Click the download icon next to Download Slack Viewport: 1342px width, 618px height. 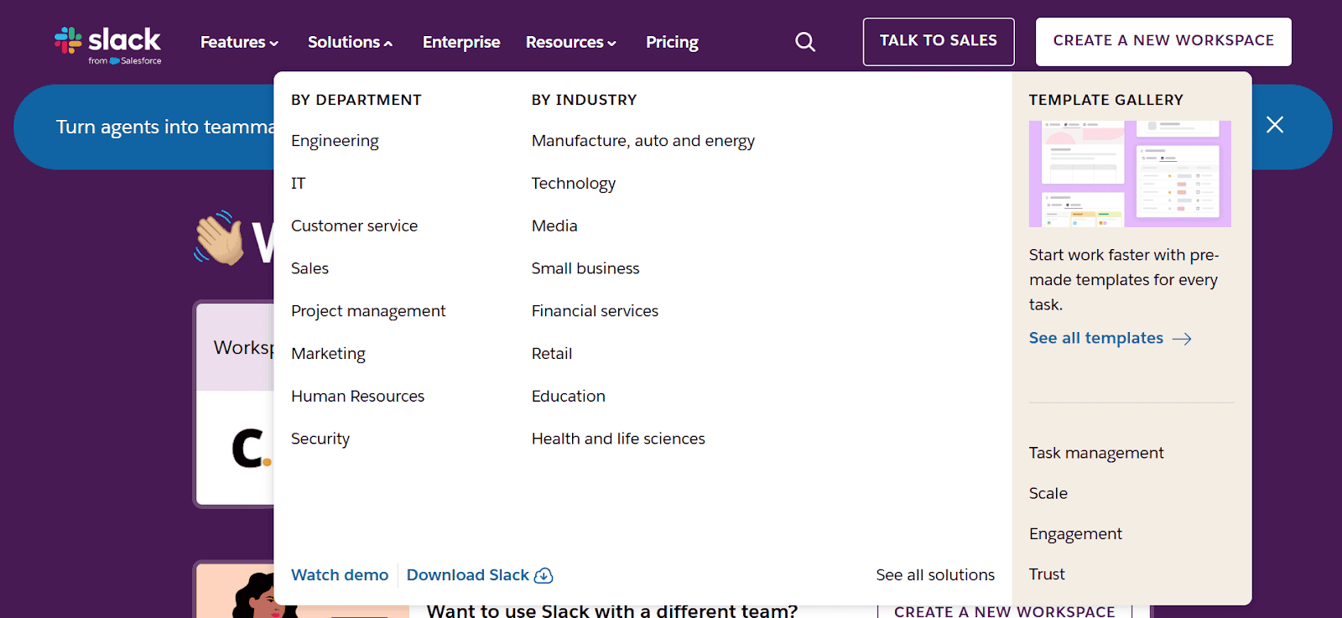tap(544, 575)
